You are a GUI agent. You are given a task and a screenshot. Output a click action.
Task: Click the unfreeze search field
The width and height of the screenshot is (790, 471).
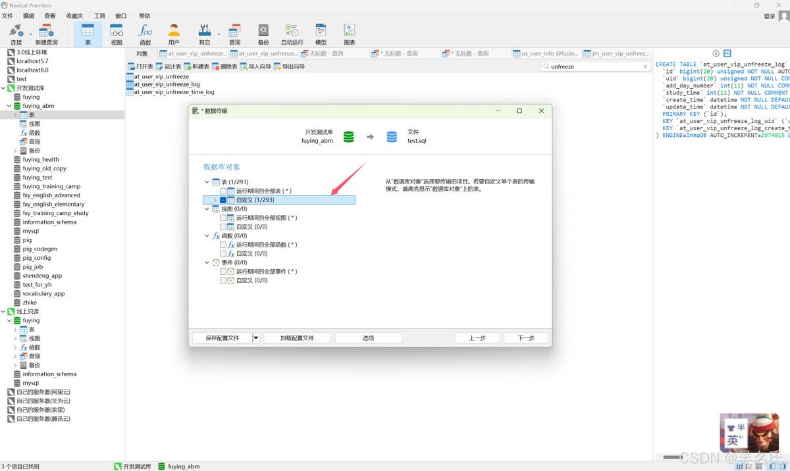594,66
